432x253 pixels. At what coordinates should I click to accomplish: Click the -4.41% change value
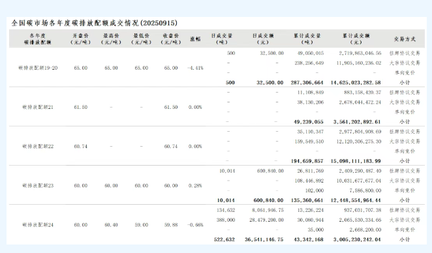[195, 68]
